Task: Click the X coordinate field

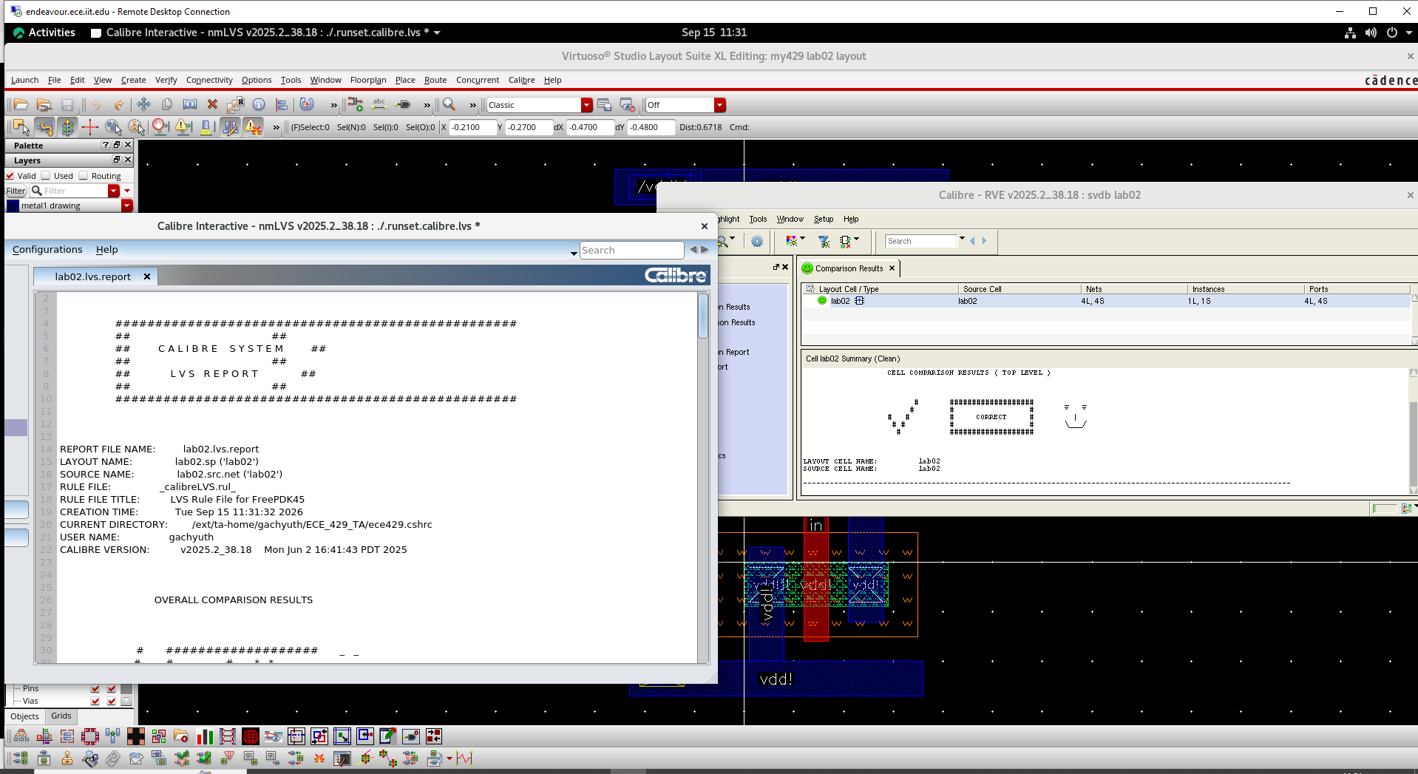Action: tap(472, 127)
